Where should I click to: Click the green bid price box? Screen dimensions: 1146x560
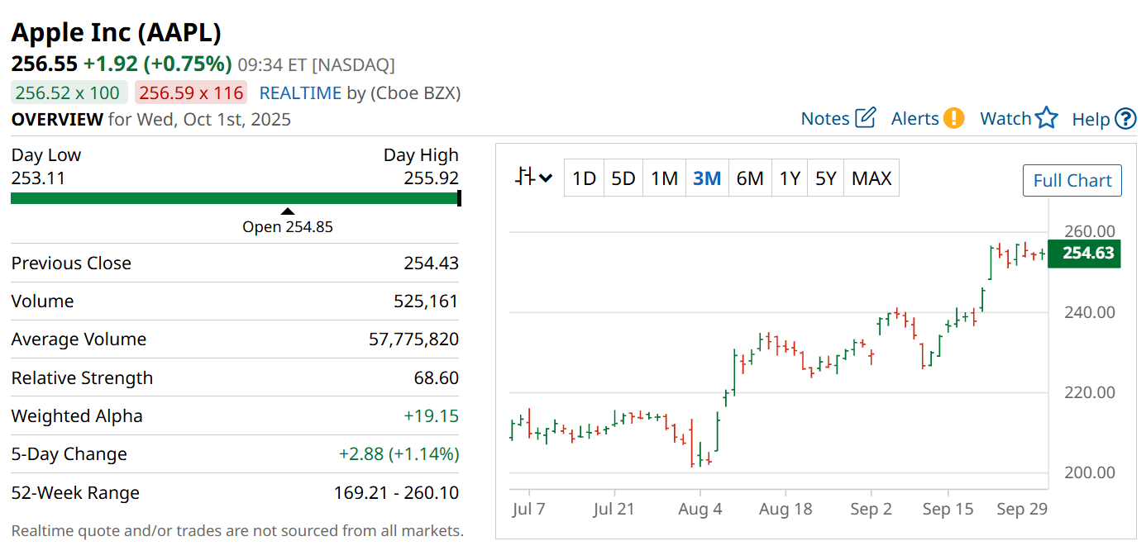tap(68, 93)
